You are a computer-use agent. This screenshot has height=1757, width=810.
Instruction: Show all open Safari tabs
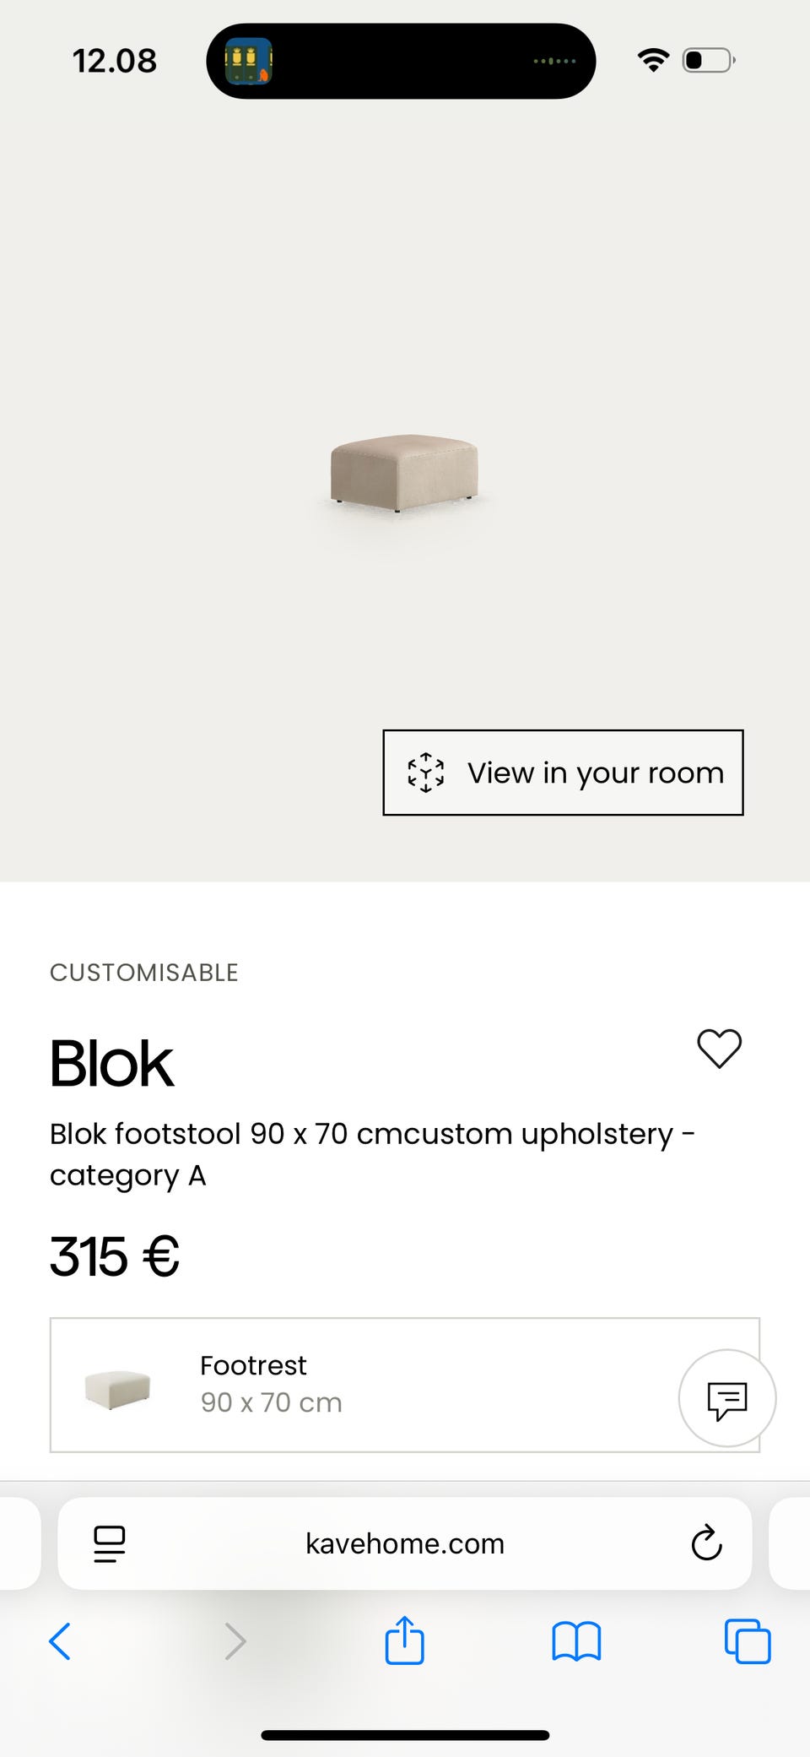748,1641
